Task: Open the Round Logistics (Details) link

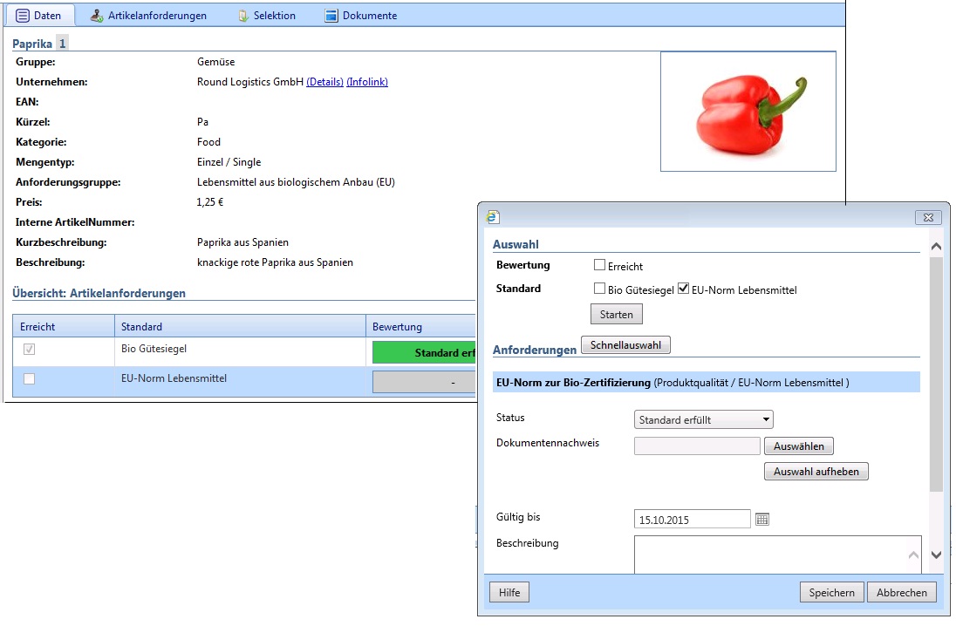Action: point(324,82)
